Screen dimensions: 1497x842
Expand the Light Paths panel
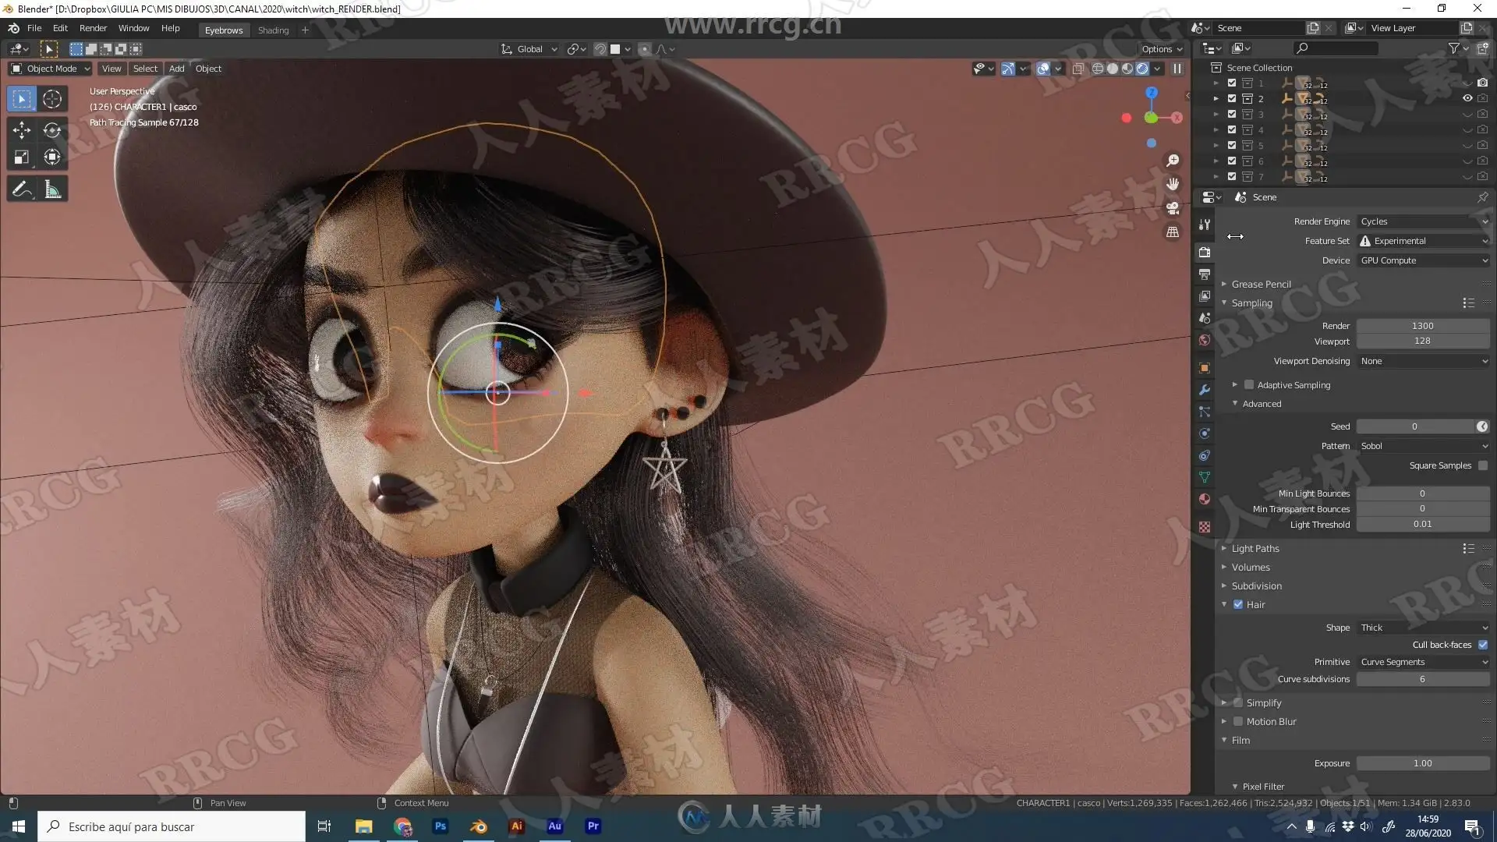tap(1255, 548)
